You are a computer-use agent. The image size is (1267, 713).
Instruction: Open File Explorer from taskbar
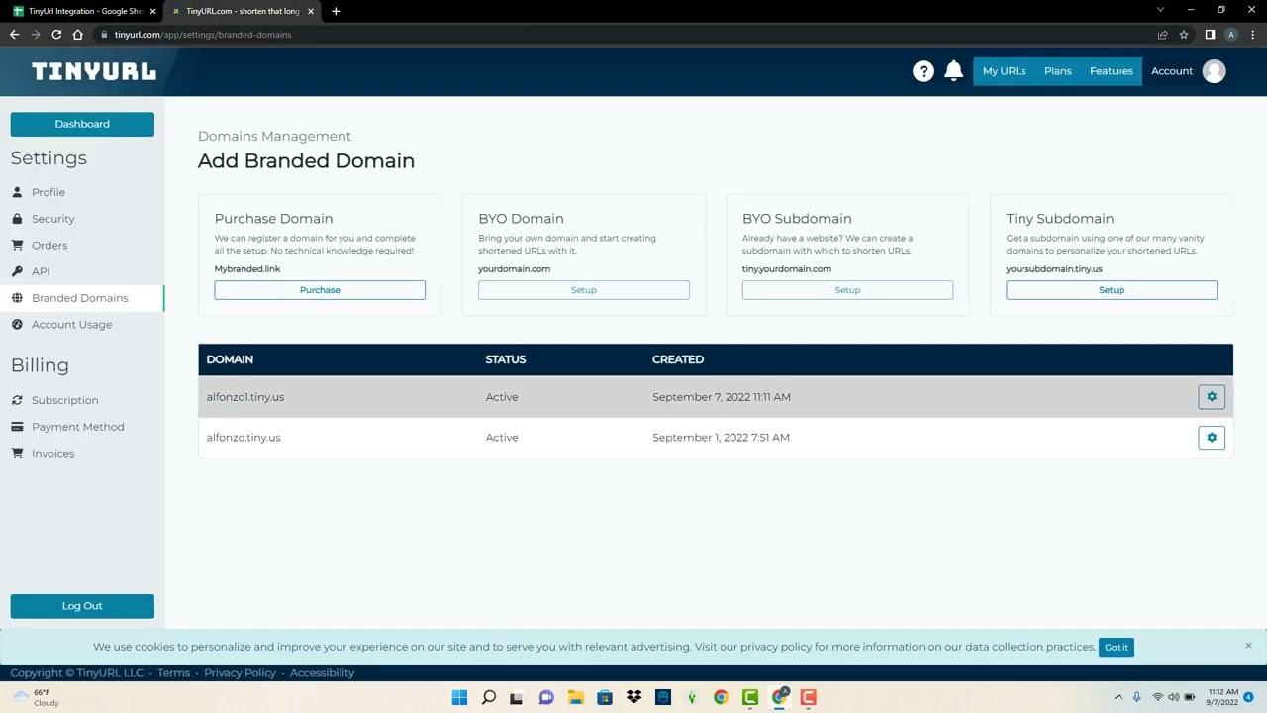[575, 697]
